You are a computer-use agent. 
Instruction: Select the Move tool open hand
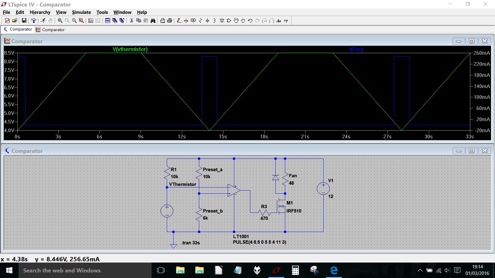pyautogui.click(x=236, y=21)
